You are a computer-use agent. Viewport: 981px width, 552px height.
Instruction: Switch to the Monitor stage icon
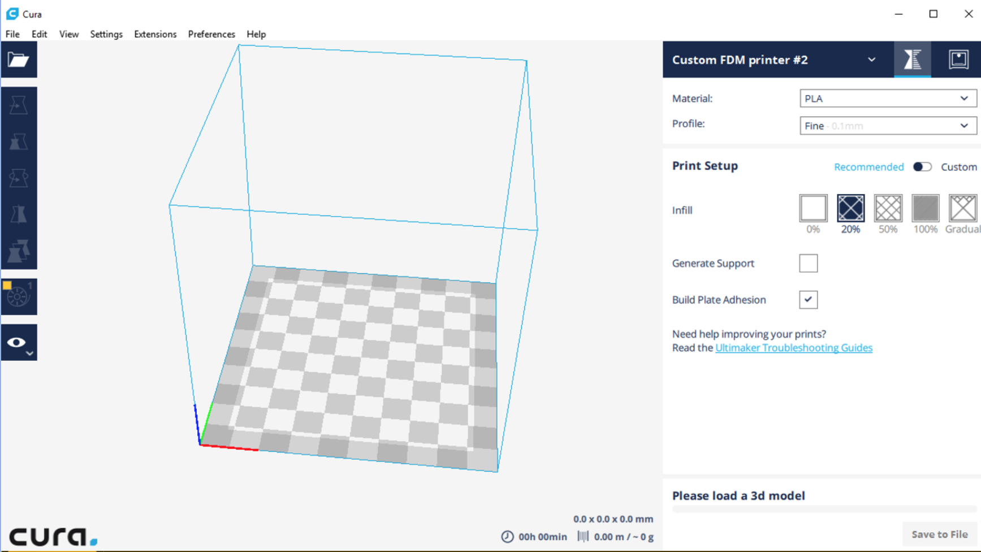(958, 59)
